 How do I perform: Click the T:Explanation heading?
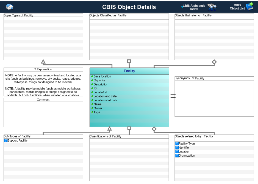tap(43, 69)
